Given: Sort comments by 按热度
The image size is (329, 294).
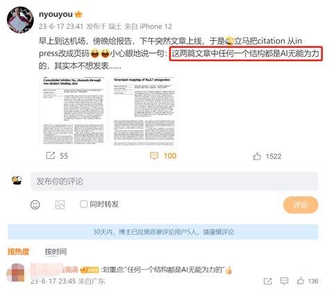Looking at the screenshot, I should [x=18, y=252].
